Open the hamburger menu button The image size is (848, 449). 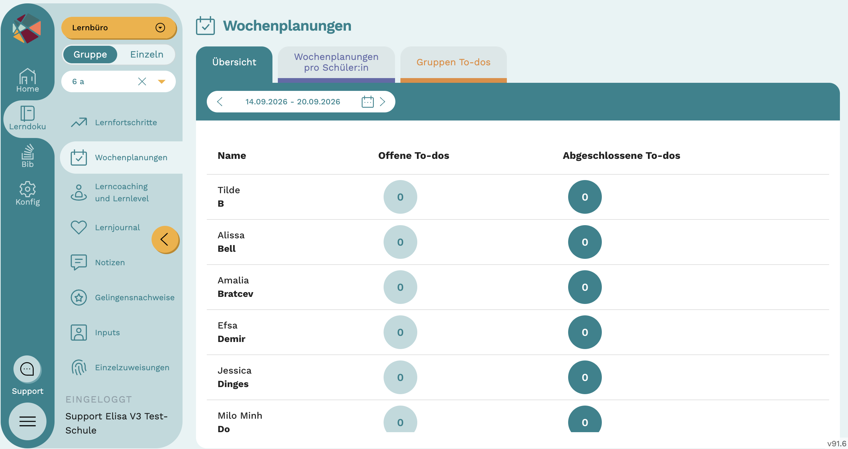[x=28, y=421]
